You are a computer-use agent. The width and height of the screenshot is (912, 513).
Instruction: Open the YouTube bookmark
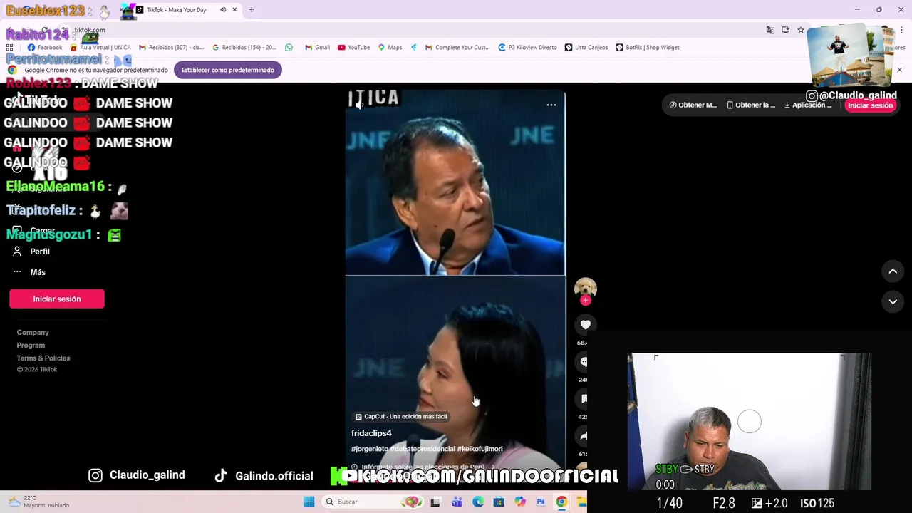[353, 48]
